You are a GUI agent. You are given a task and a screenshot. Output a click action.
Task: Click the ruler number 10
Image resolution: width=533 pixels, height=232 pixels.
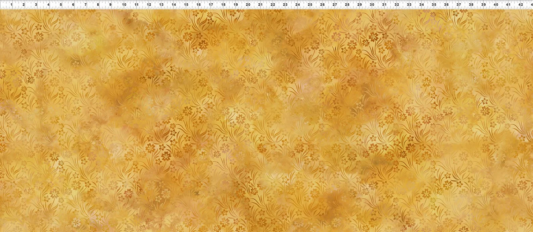pos(124,5)
